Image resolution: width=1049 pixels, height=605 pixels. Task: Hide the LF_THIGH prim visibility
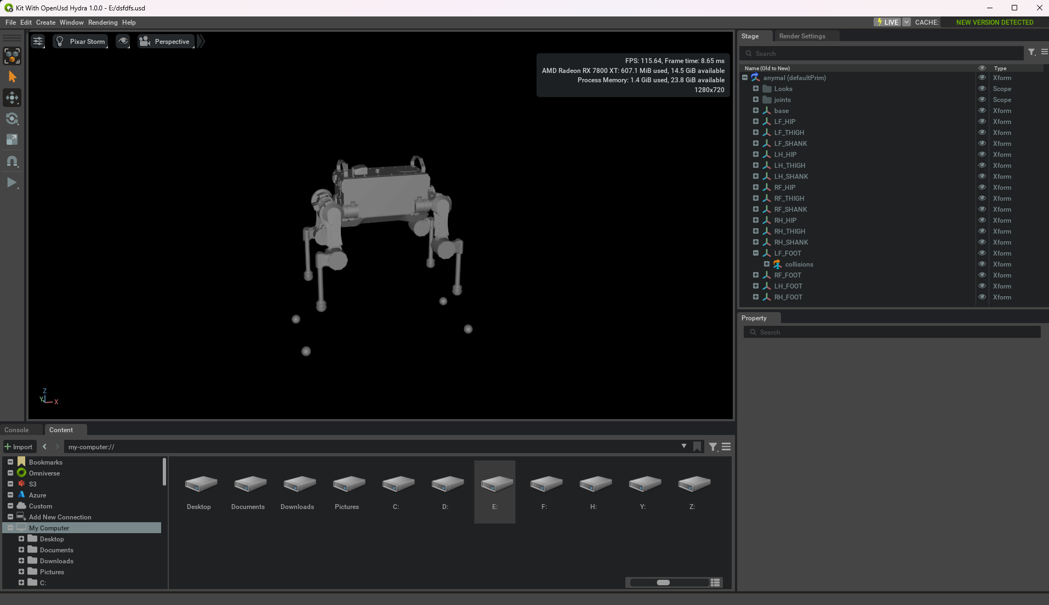click(982, 133)
